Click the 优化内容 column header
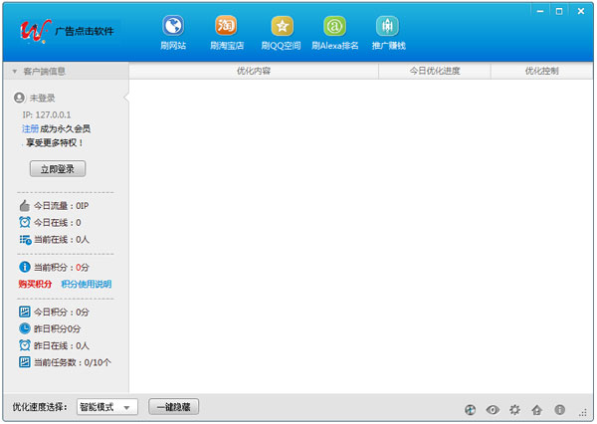This screenshot has height=424, width=597. pyautogui.click(x=254, y=72)
